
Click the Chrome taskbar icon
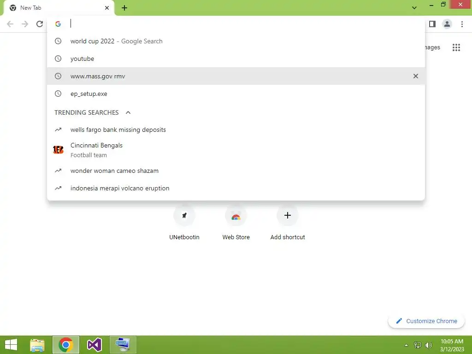(66, 345)
